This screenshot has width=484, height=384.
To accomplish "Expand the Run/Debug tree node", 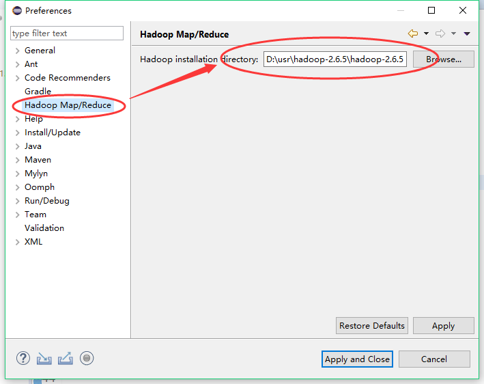I will (x=18, y=201).
